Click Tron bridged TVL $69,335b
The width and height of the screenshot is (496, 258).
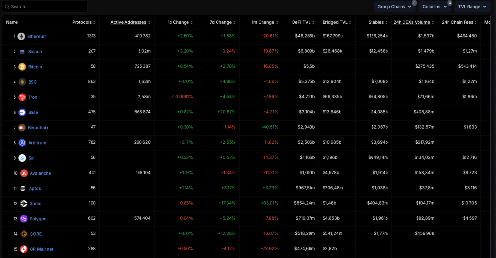332,96
